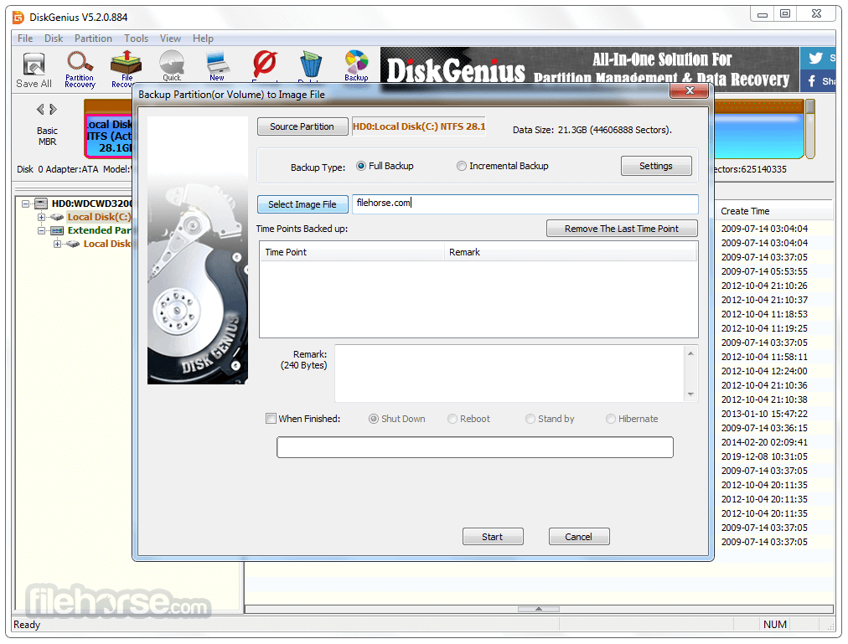The height and width of the screenshot is (644, 848).
Task: Select Full Backup radio option
Action: tap(360, 166)
